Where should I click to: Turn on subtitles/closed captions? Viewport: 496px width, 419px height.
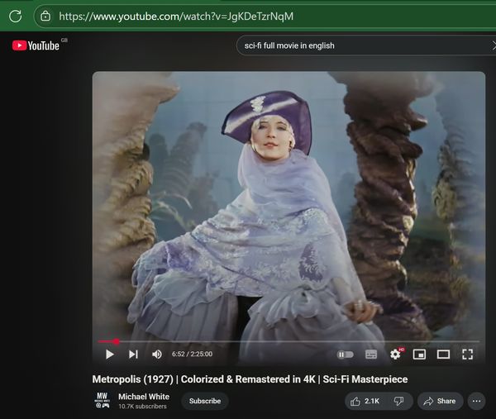(371, 355)
